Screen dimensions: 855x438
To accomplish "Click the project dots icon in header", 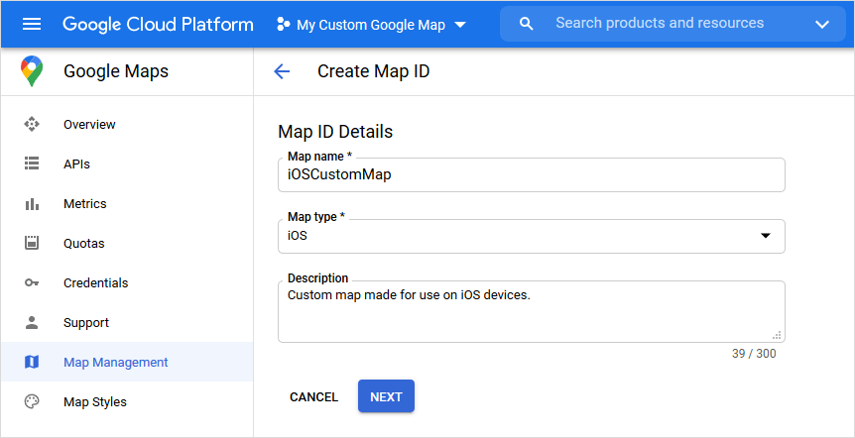I will point(283,24).
